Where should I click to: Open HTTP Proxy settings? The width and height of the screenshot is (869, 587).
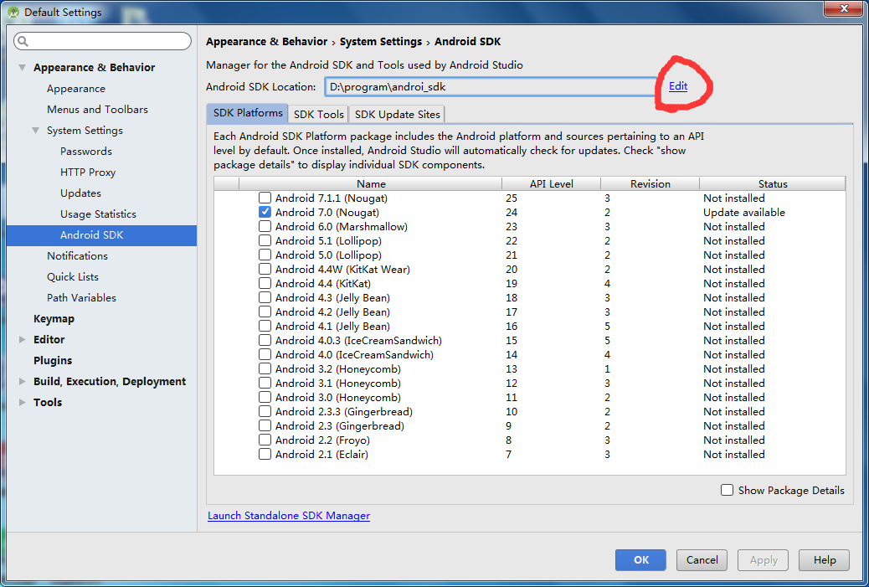[88, 172]
